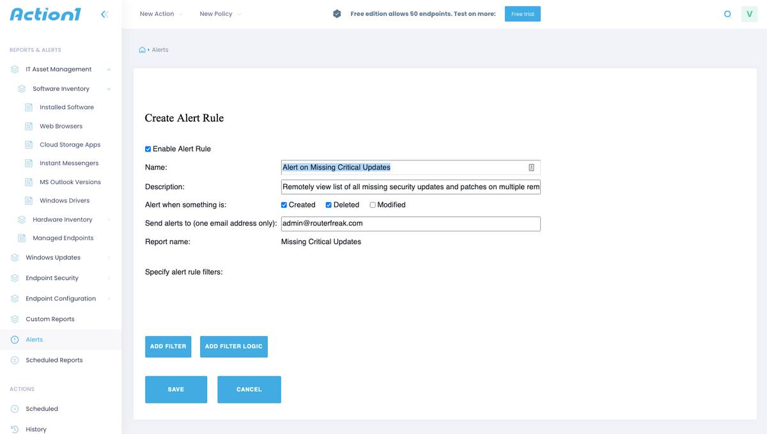The height and width of the screenshot is (434, 767).
Task: Click ADD FILTER button
Action: point(168,346)
